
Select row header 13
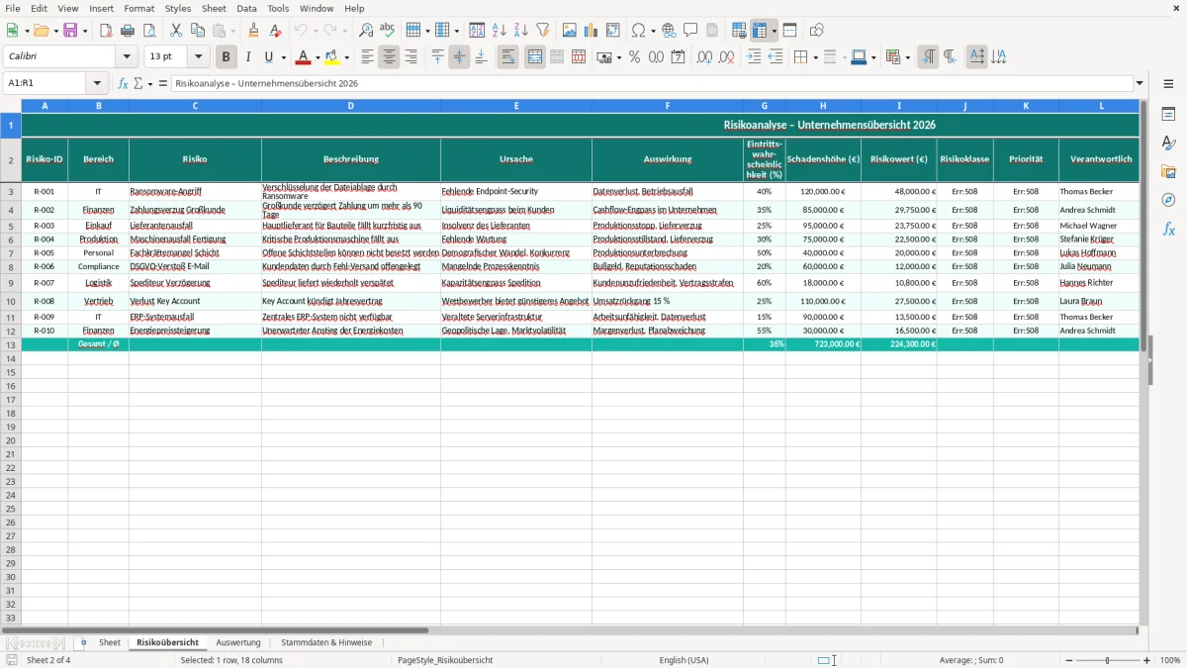pyautogui.click(x=11, y=344)
